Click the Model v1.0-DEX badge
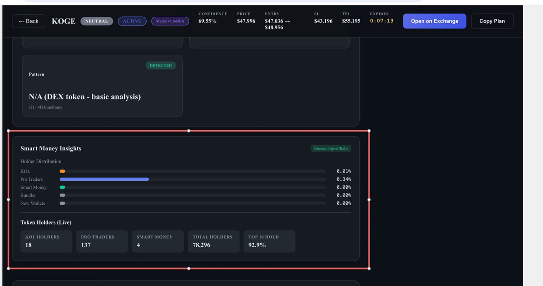The image size is (543, 286). pos(170,21)
